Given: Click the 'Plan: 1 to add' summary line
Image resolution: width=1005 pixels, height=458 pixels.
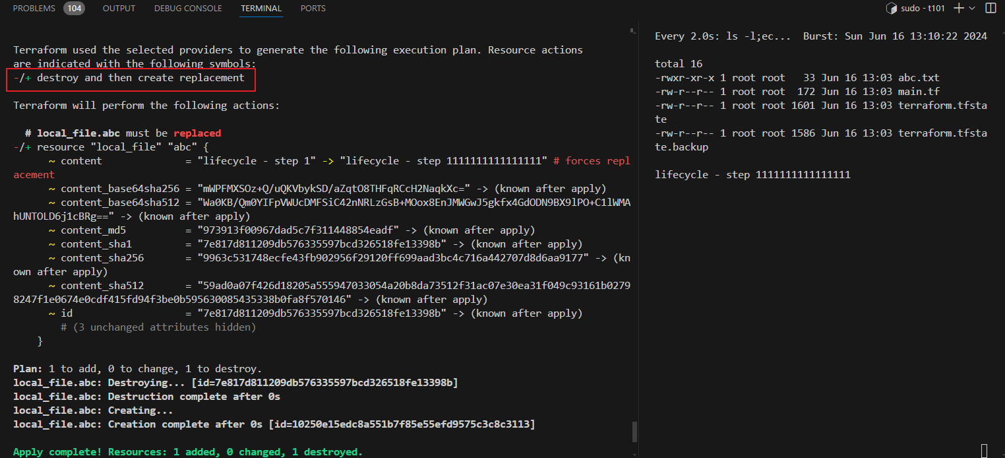Looking at the screenshot, I should [x=137, y=369].
